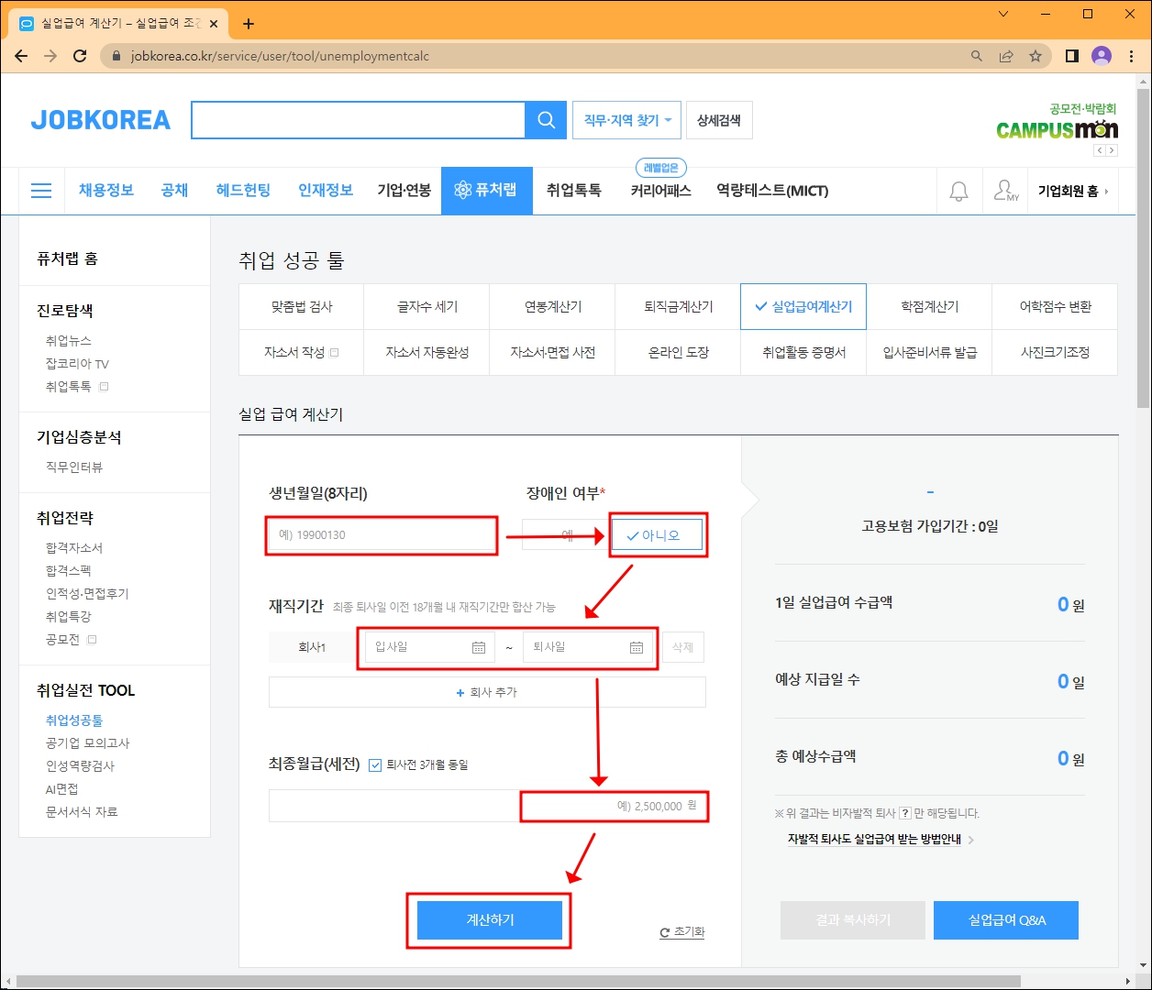Open the 역량테스트(MICT) menu
The width and height of the screenshot is (1152, 990).
coord(772,191)
